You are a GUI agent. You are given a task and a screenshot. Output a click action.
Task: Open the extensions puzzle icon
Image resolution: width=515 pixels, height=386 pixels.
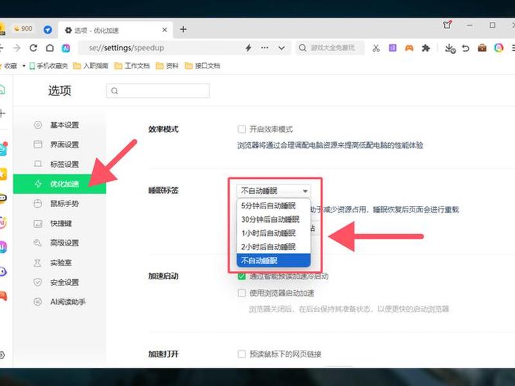point(426,48)
